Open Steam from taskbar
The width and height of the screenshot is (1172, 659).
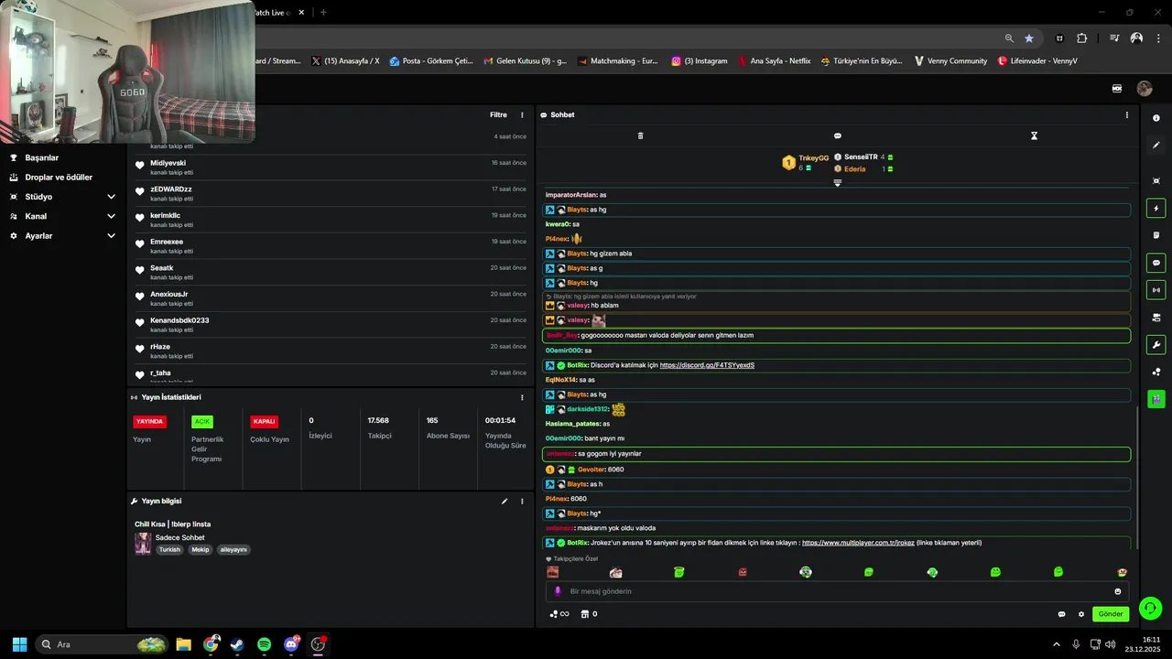(x=237, y=644)
